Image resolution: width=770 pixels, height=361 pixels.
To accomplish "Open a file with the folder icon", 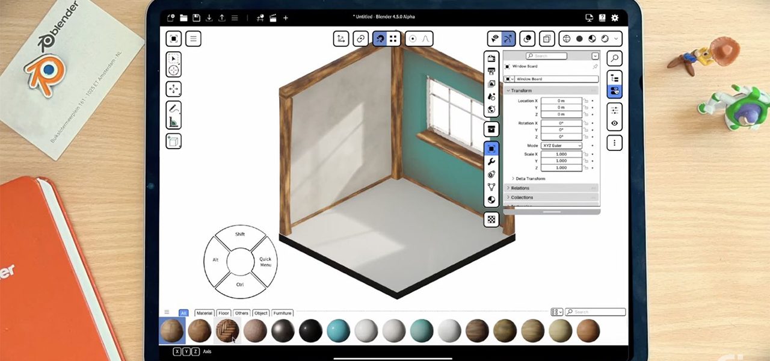I will pyautogui.click(x=183, y=18).
